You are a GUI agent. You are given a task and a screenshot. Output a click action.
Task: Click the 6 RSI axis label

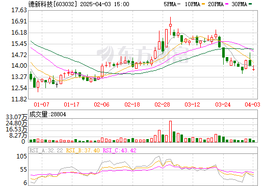click(x=25, y=183)
